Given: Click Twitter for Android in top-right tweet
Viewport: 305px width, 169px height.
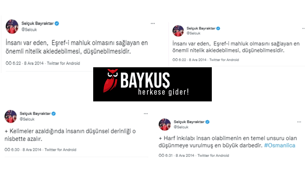Looking at the screenshot, I should click(224, 60).
